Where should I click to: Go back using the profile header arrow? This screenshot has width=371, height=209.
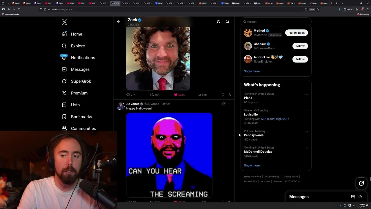(x=119, y=21)
